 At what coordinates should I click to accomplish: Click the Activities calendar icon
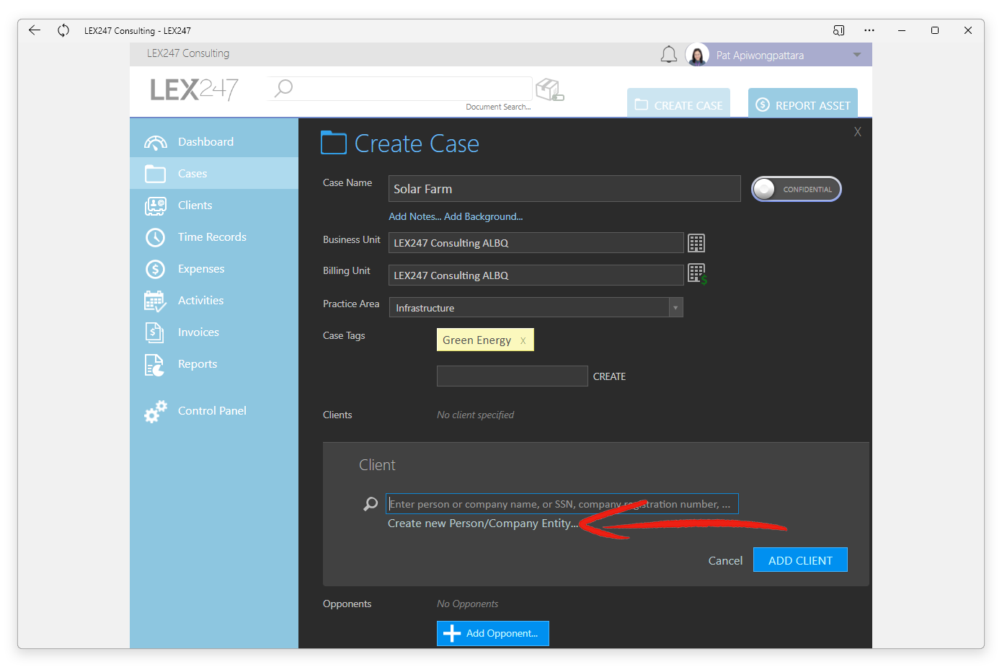coord(155,301)
